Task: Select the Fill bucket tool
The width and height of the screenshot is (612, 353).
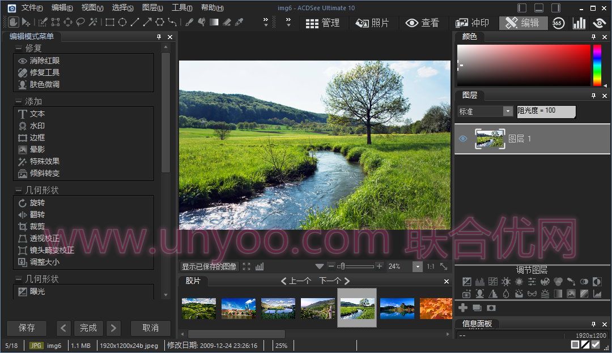Action: tap(202, 22)
